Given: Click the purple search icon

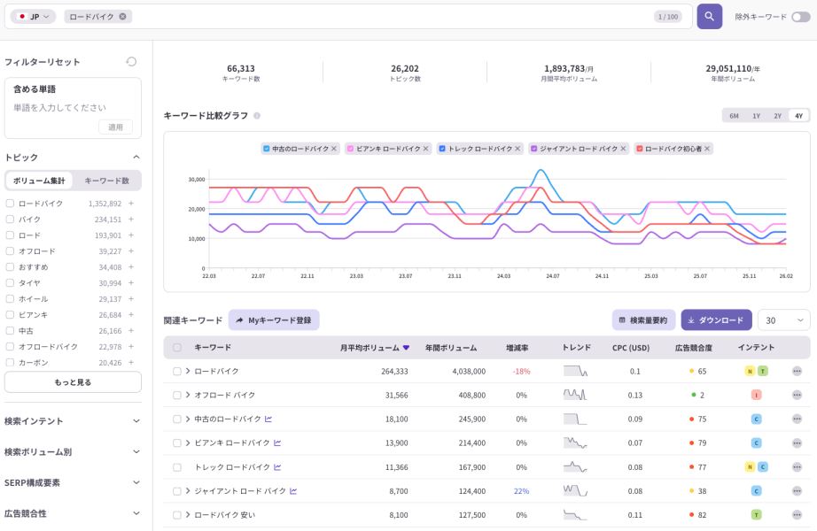Looking at the screenshot, I should coord(710,16).
